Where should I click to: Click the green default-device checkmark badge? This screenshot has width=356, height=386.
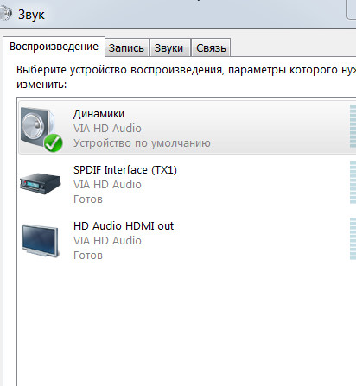point(54,142)
